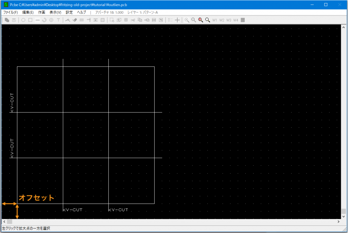Click the lower vertical <V-CUT label
Viewport: 348px width, 233px height.
tap(12, 148)
